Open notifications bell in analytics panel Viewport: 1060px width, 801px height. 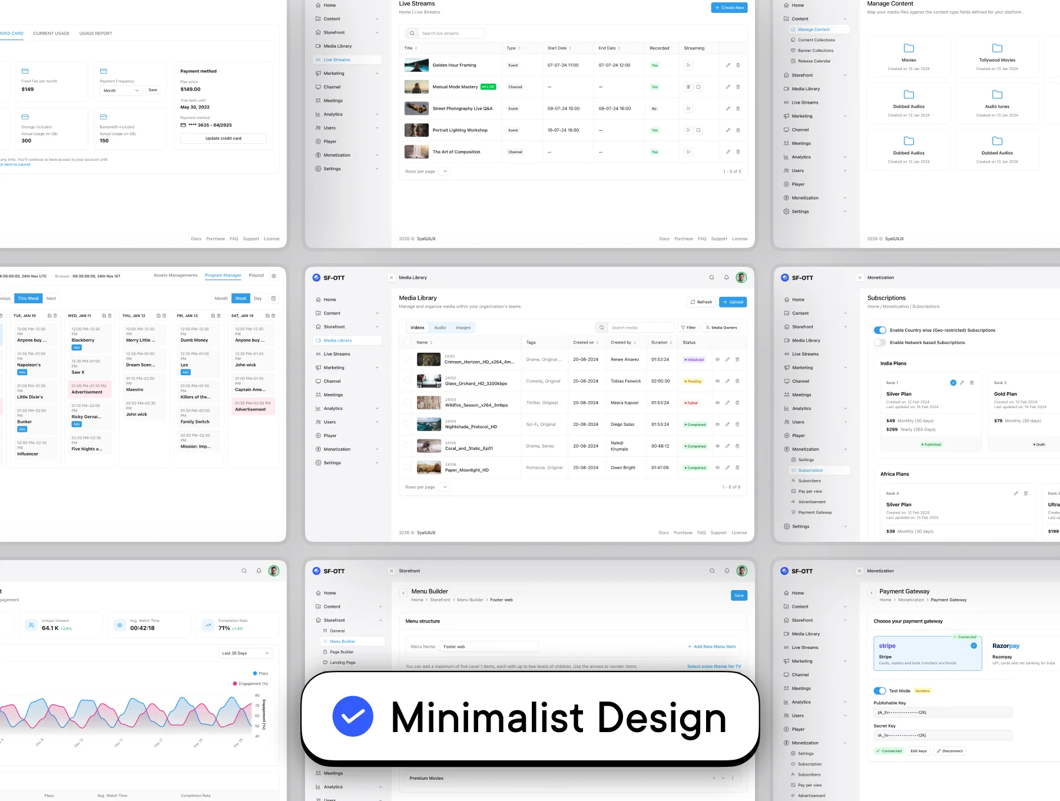pyautogui.click(x=259, y=571)
